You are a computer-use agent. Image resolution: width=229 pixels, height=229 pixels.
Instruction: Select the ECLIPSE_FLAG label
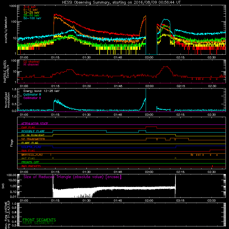pyautogui.click(x=31, y=147)
